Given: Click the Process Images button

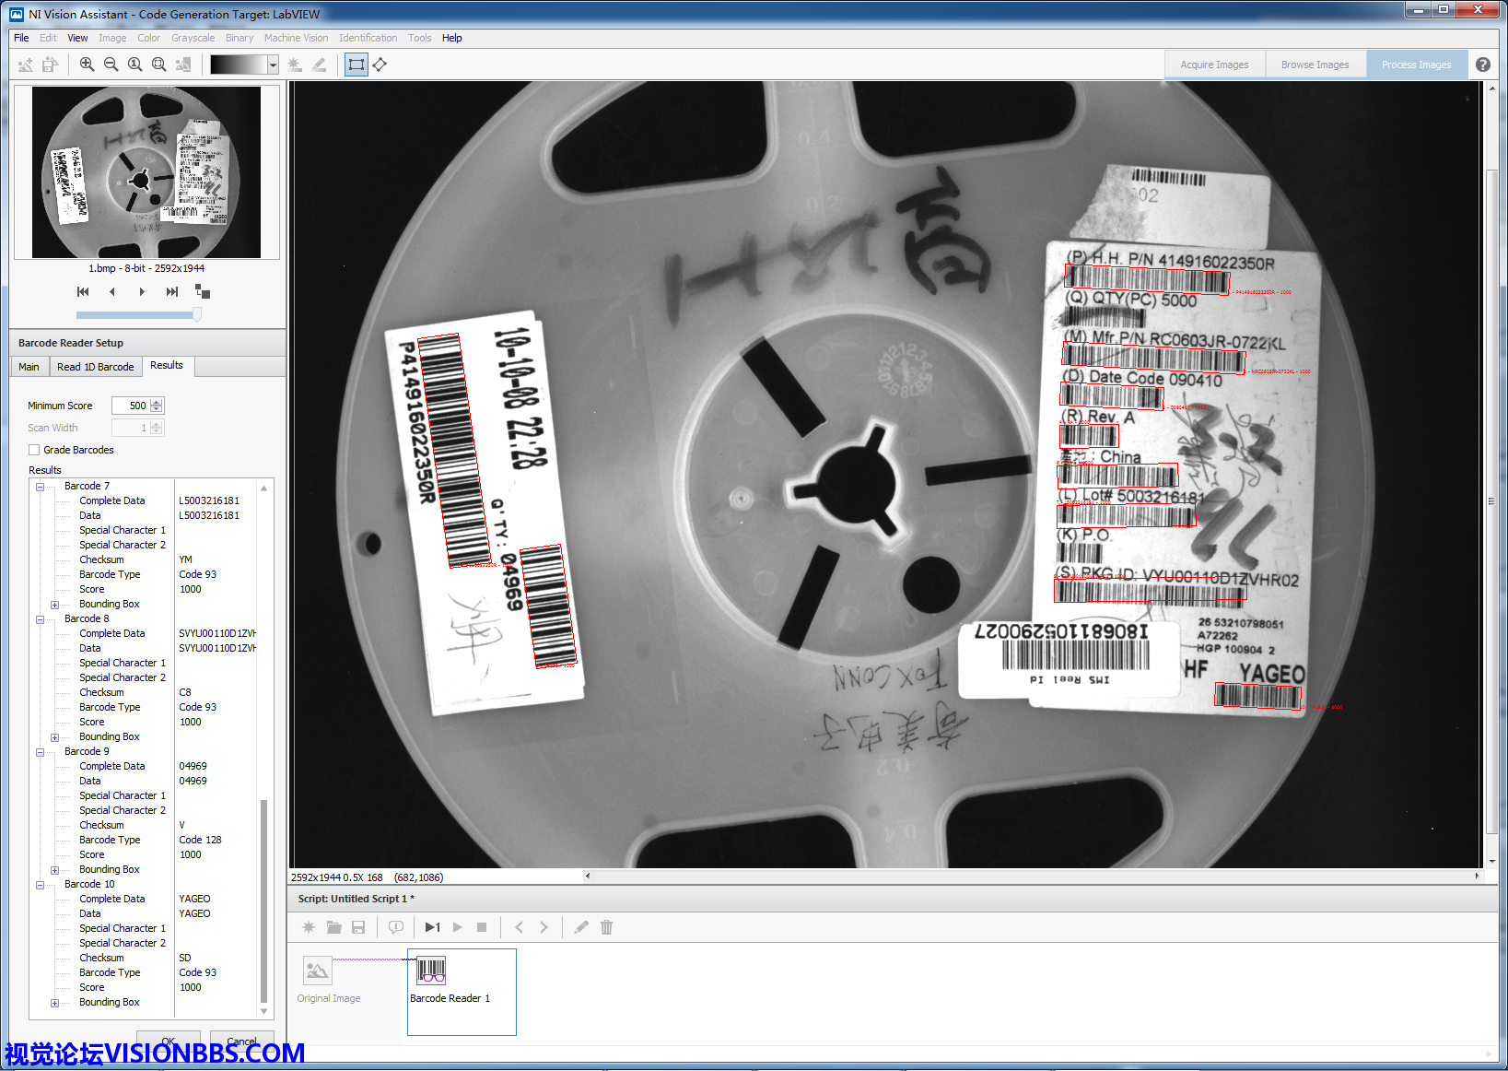Looking at the screenshot, I should tap(1416, 65).
